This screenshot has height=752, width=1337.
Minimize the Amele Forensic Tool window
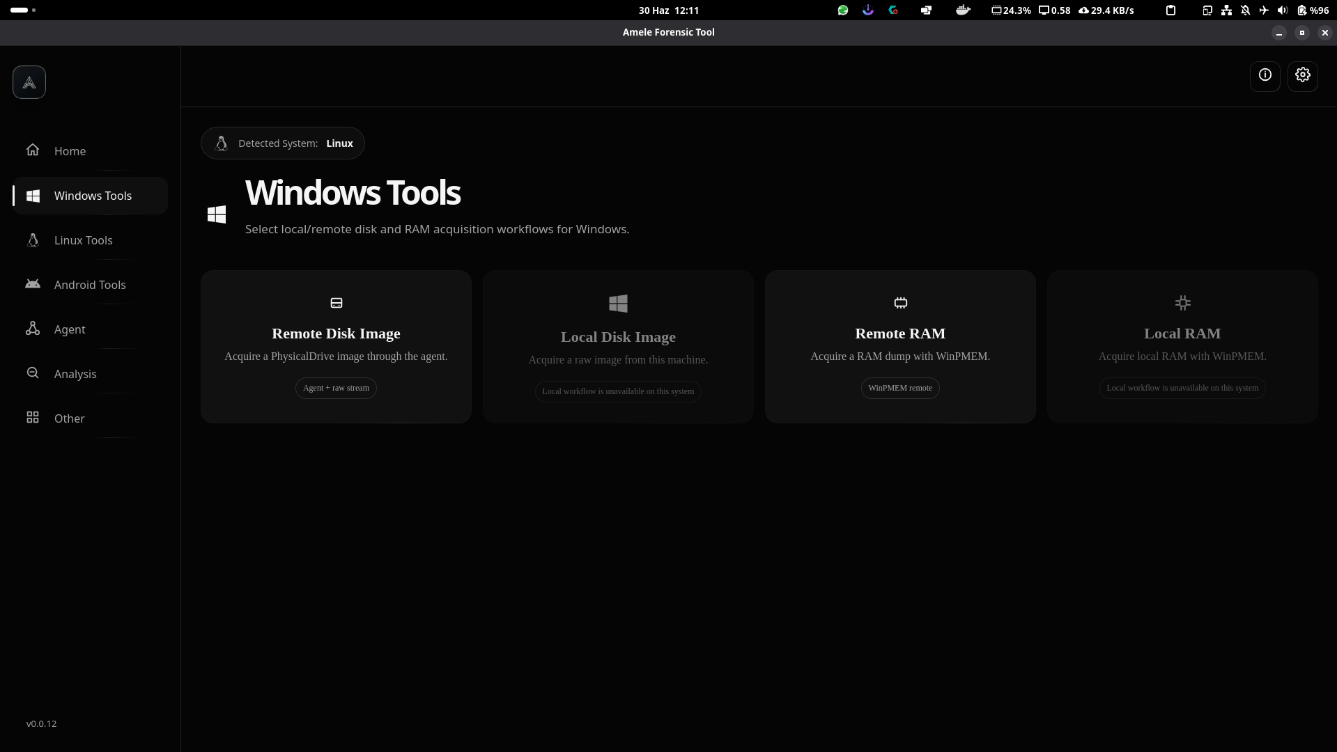coord(1279,33)
